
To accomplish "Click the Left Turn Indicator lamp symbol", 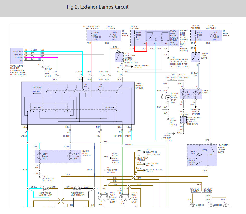I will (39, 156).
